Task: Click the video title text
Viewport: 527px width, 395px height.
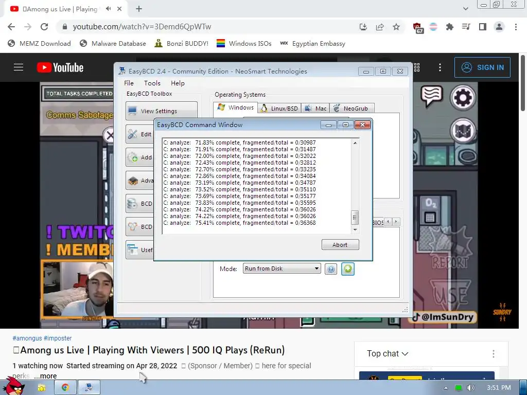Action: (x=149, y=350)
